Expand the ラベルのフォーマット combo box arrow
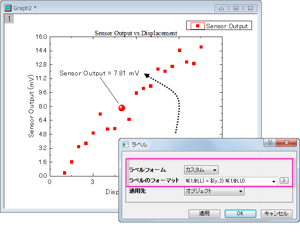This screenshot has height=251, width=300. click(x=274, y=181)
